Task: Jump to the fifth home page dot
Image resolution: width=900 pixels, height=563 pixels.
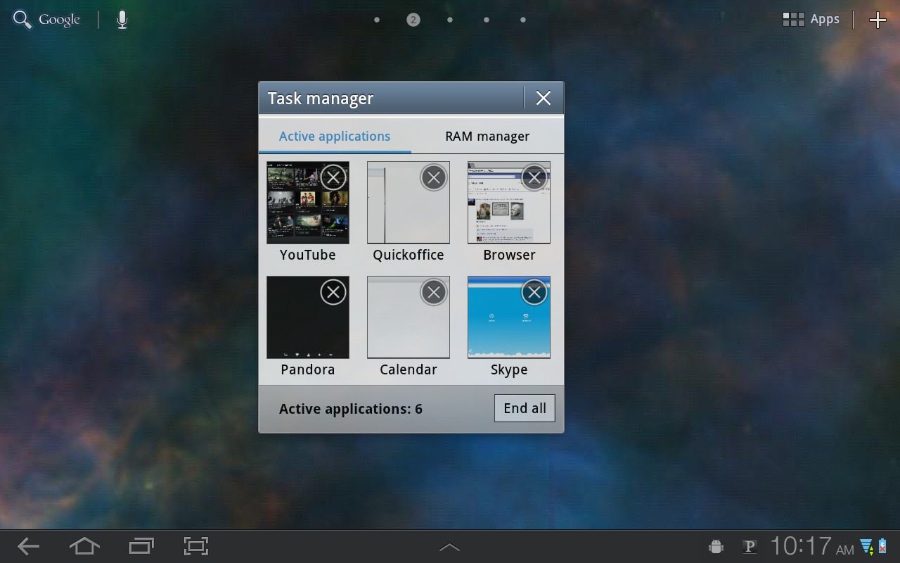Action: point(523,20)
